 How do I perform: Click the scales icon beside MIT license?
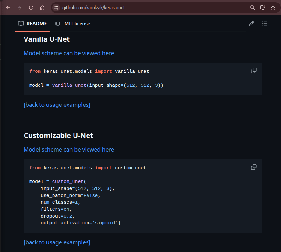click(x=58, y=24)
